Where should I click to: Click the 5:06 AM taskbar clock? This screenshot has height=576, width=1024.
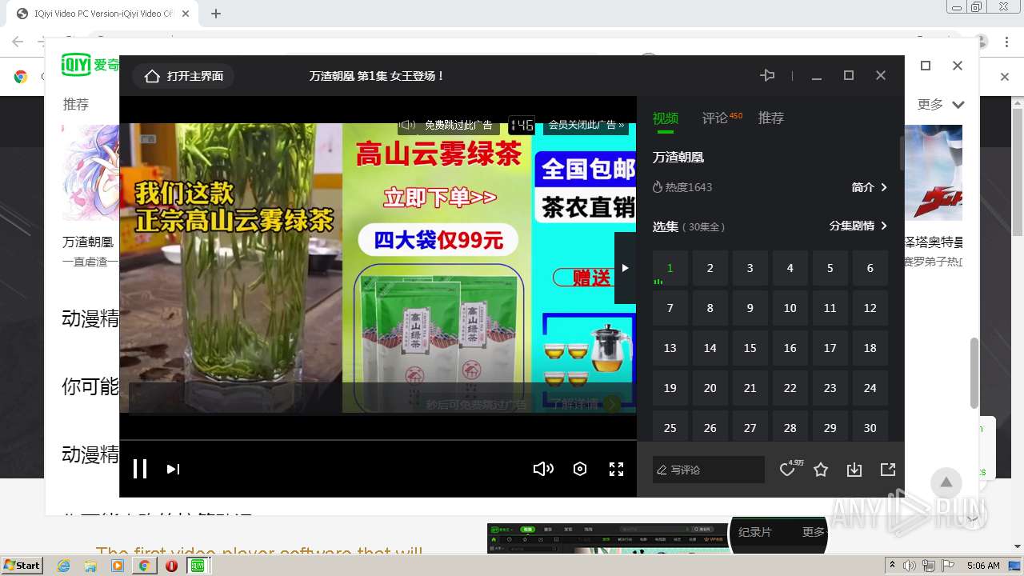pyautogui.click(x=982, y=566)
